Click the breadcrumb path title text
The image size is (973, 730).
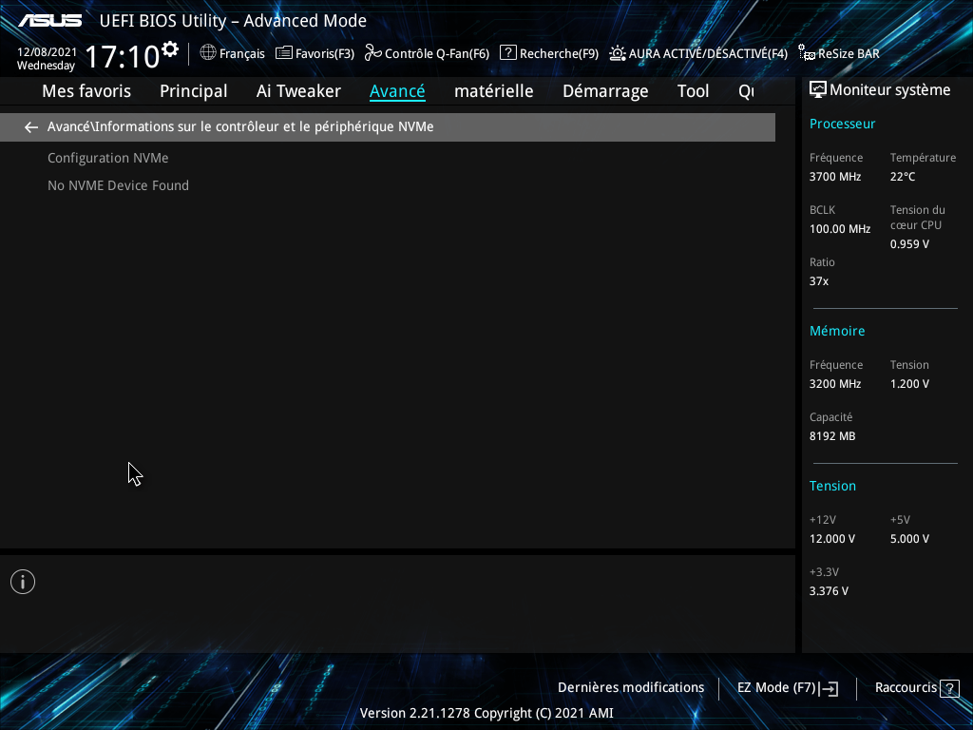pyautogui.click(x=240, y=126)
